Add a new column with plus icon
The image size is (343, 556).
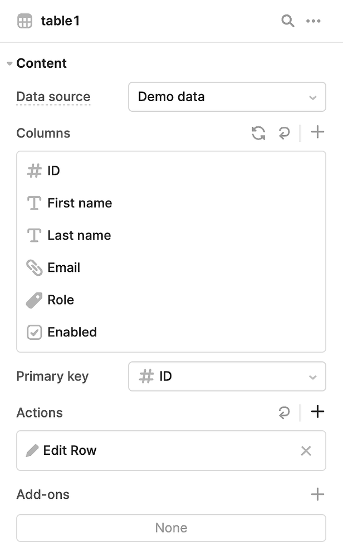317,132
